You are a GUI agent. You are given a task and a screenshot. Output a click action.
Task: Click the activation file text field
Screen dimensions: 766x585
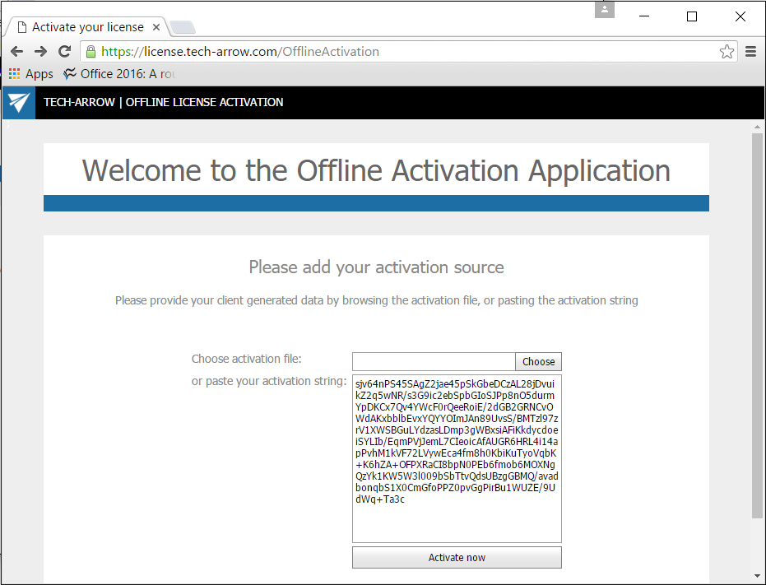coord(434,361)
